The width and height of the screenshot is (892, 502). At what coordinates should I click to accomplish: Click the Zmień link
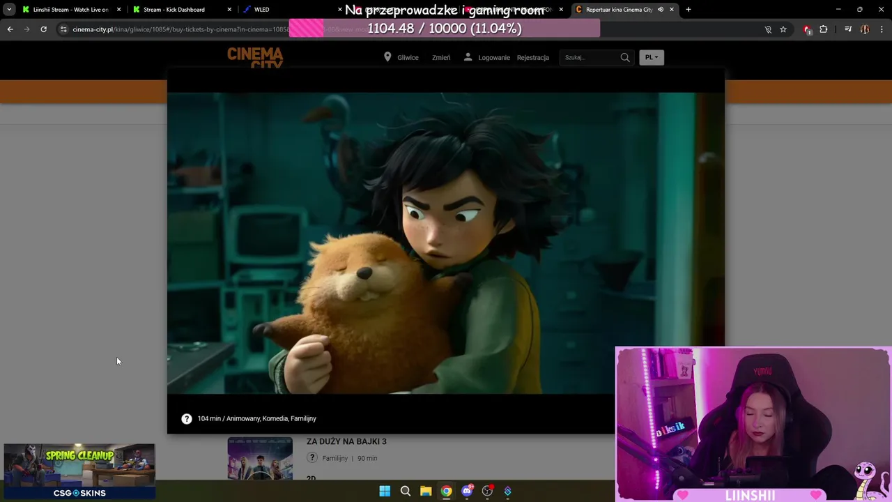pos(441,58)
